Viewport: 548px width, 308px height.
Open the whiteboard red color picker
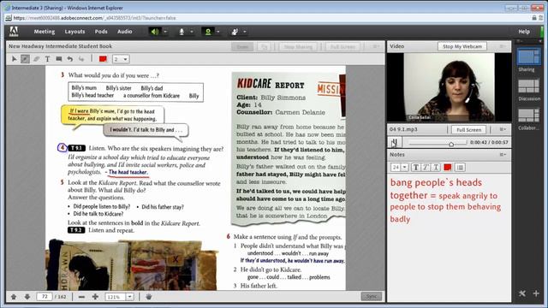(x=103, y=59)
